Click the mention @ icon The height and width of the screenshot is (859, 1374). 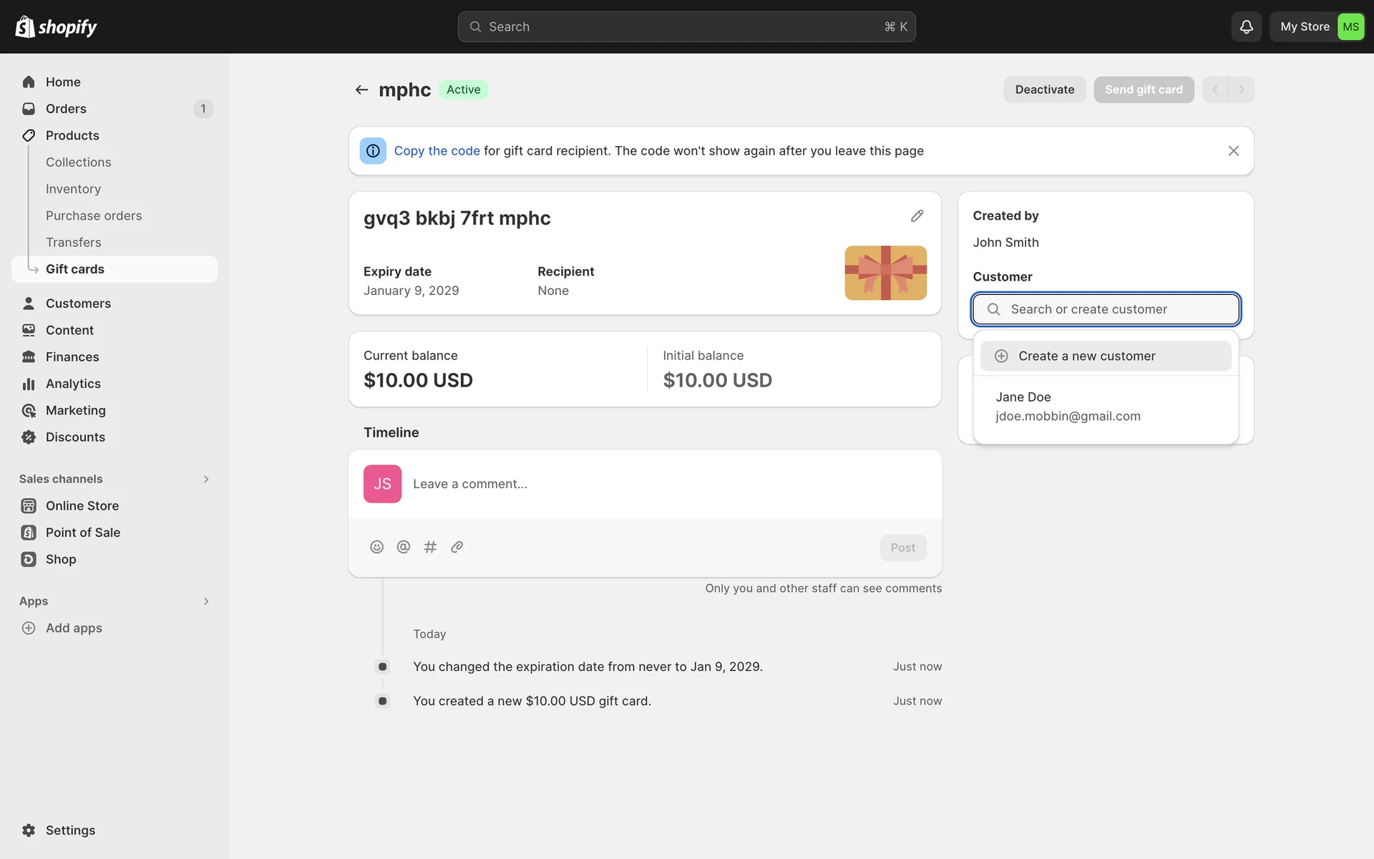point(404,547)
